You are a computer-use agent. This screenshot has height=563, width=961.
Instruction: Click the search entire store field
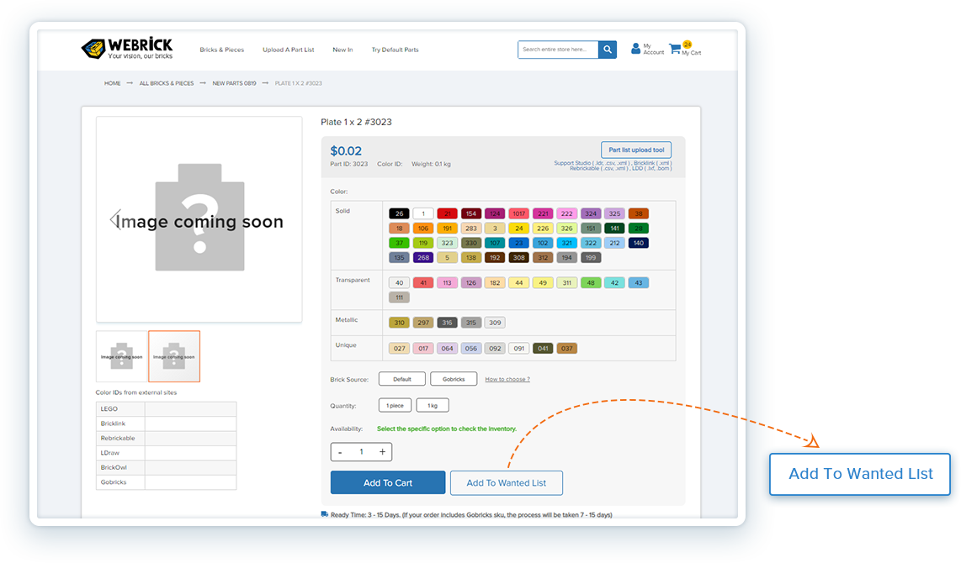[x=557, y=50]
